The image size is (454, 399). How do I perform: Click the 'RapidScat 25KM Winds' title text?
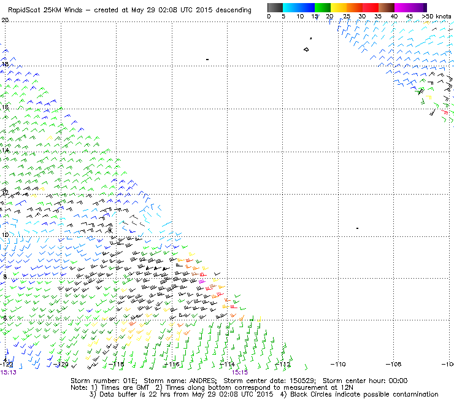point(47,10)
